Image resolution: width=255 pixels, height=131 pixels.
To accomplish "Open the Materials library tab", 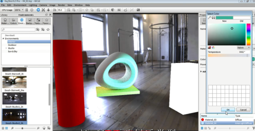I will (x=5, y=21).
